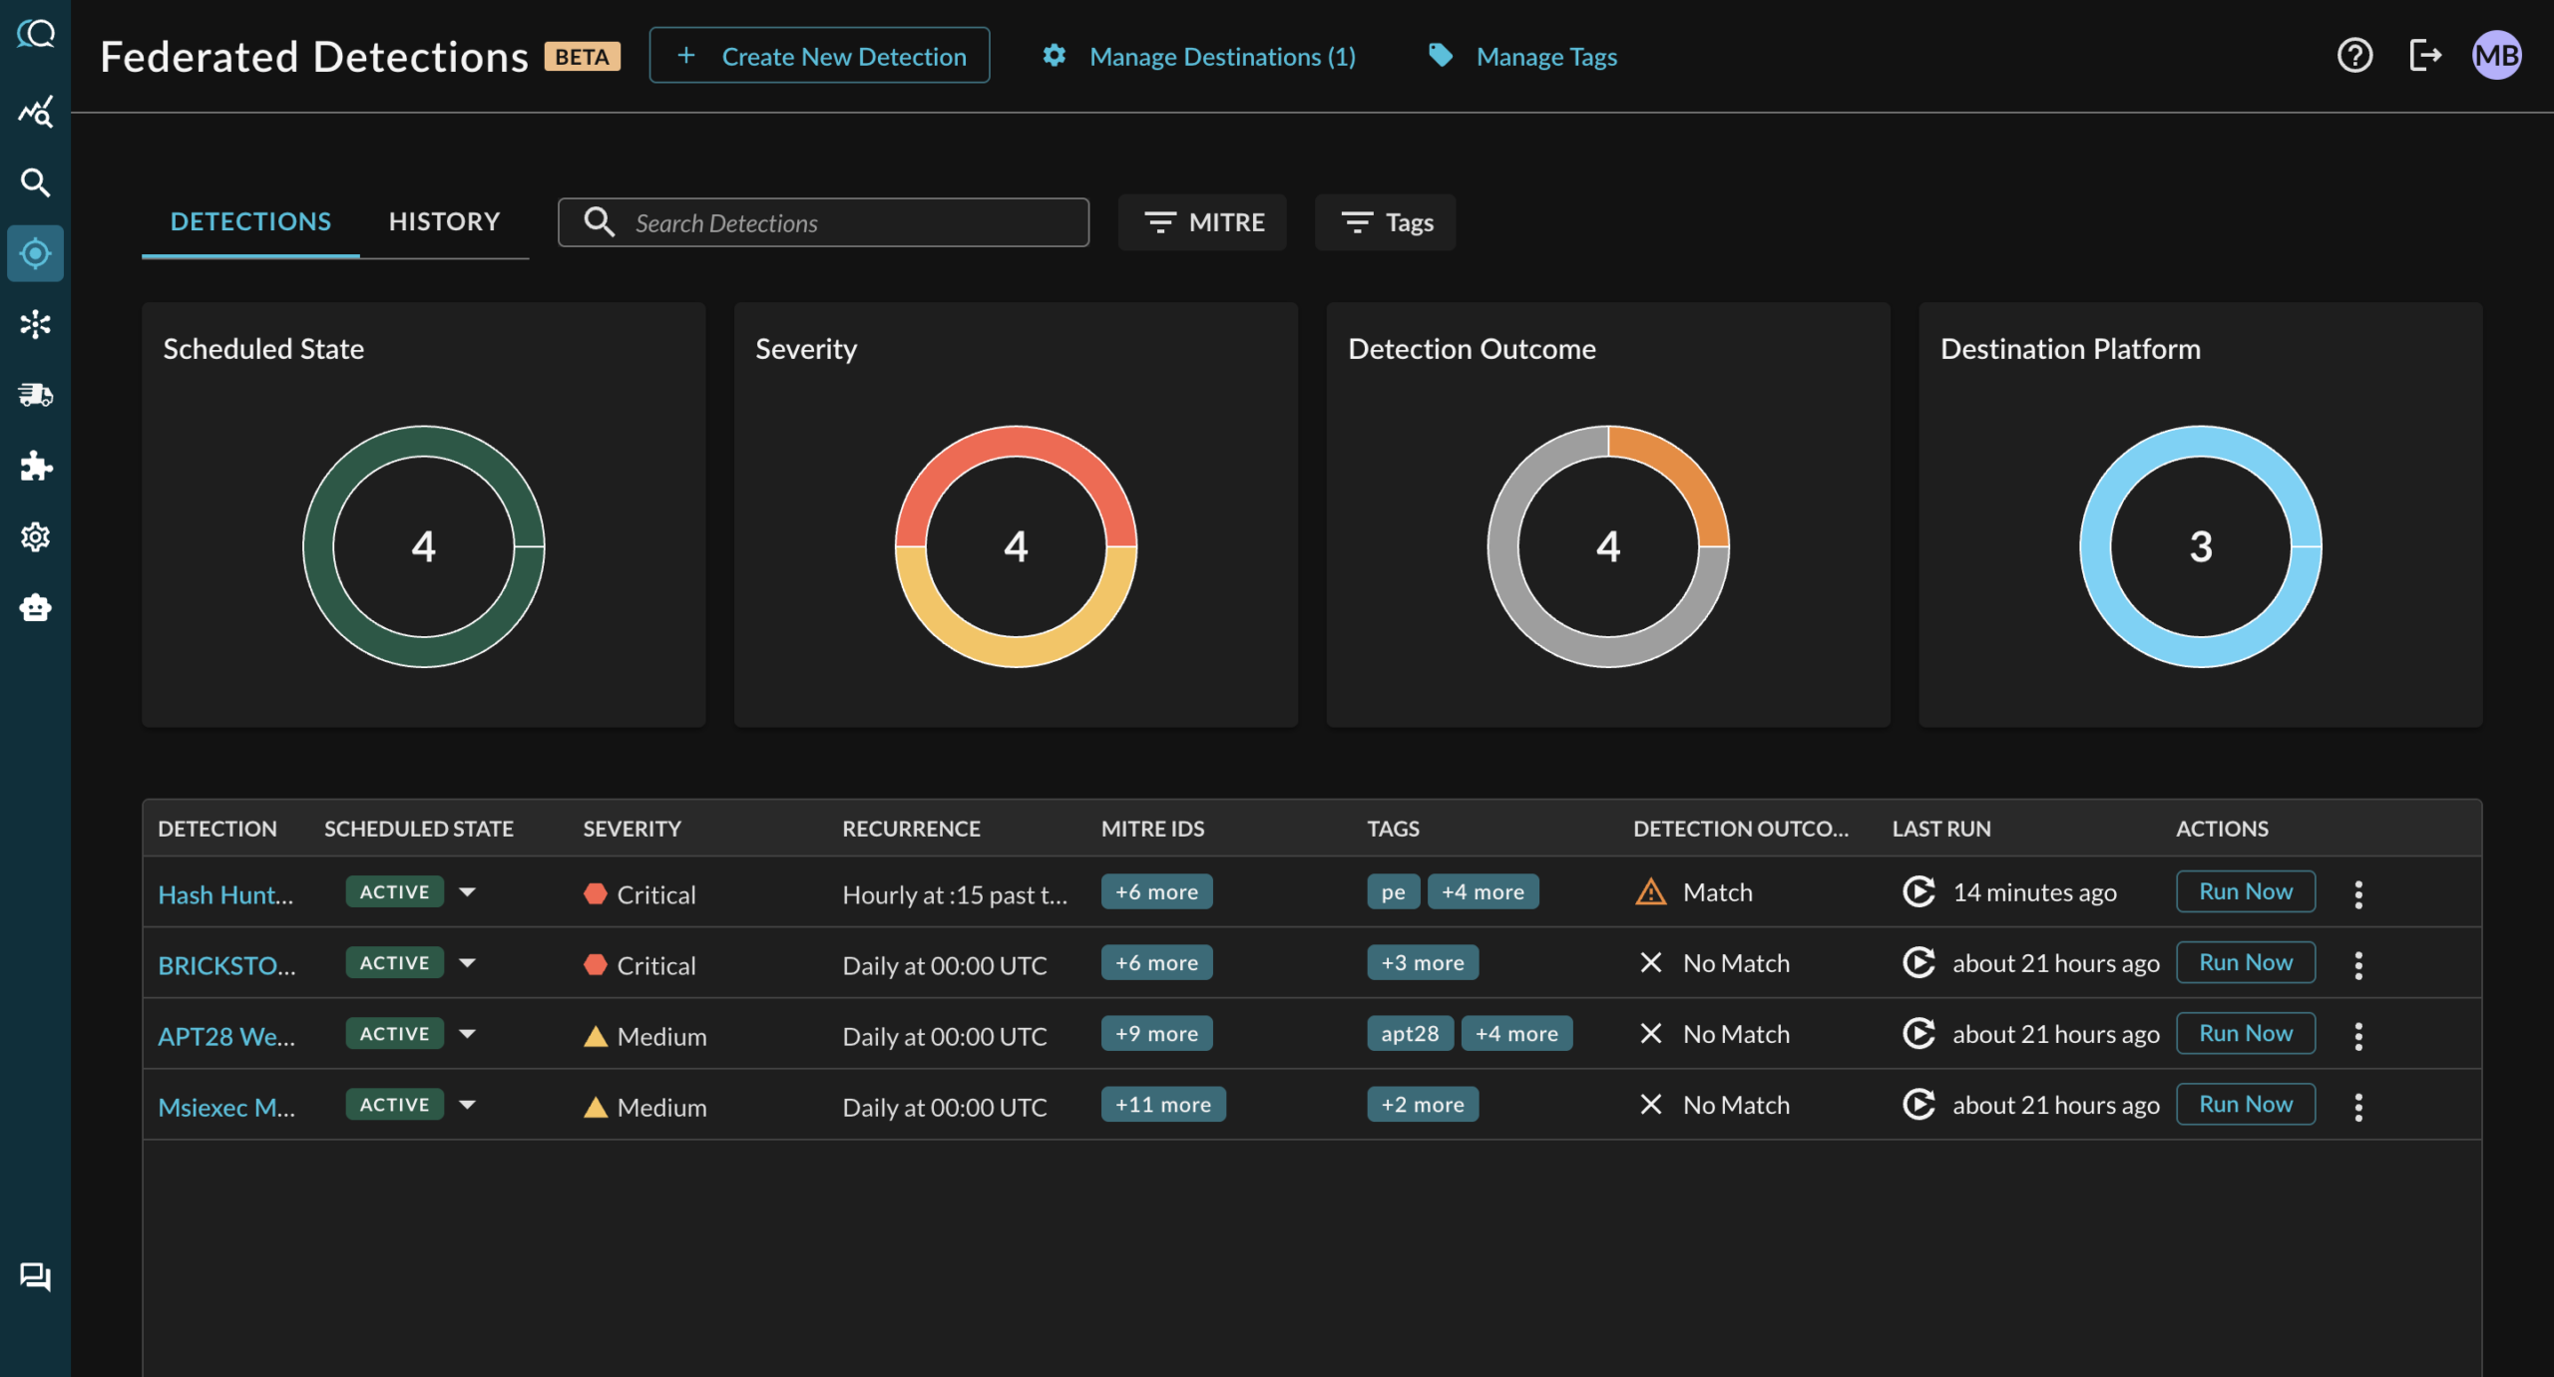Click the hub network icon in the sidebar
This screenshot has height=1377, width=2554.
click(x=35, y=323)
